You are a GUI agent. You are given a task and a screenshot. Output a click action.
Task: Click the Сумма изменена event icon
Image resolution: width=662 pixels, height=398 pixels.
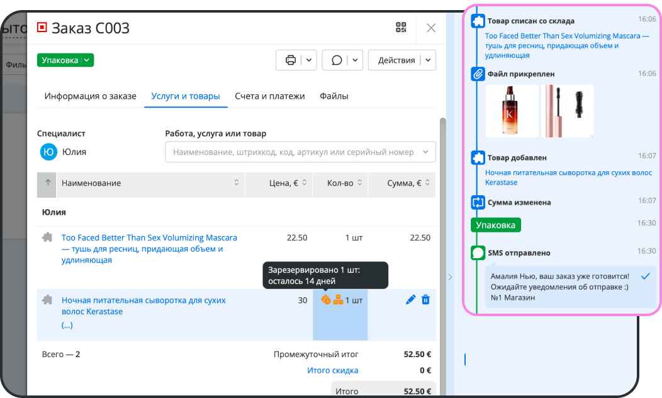[478, 202]
